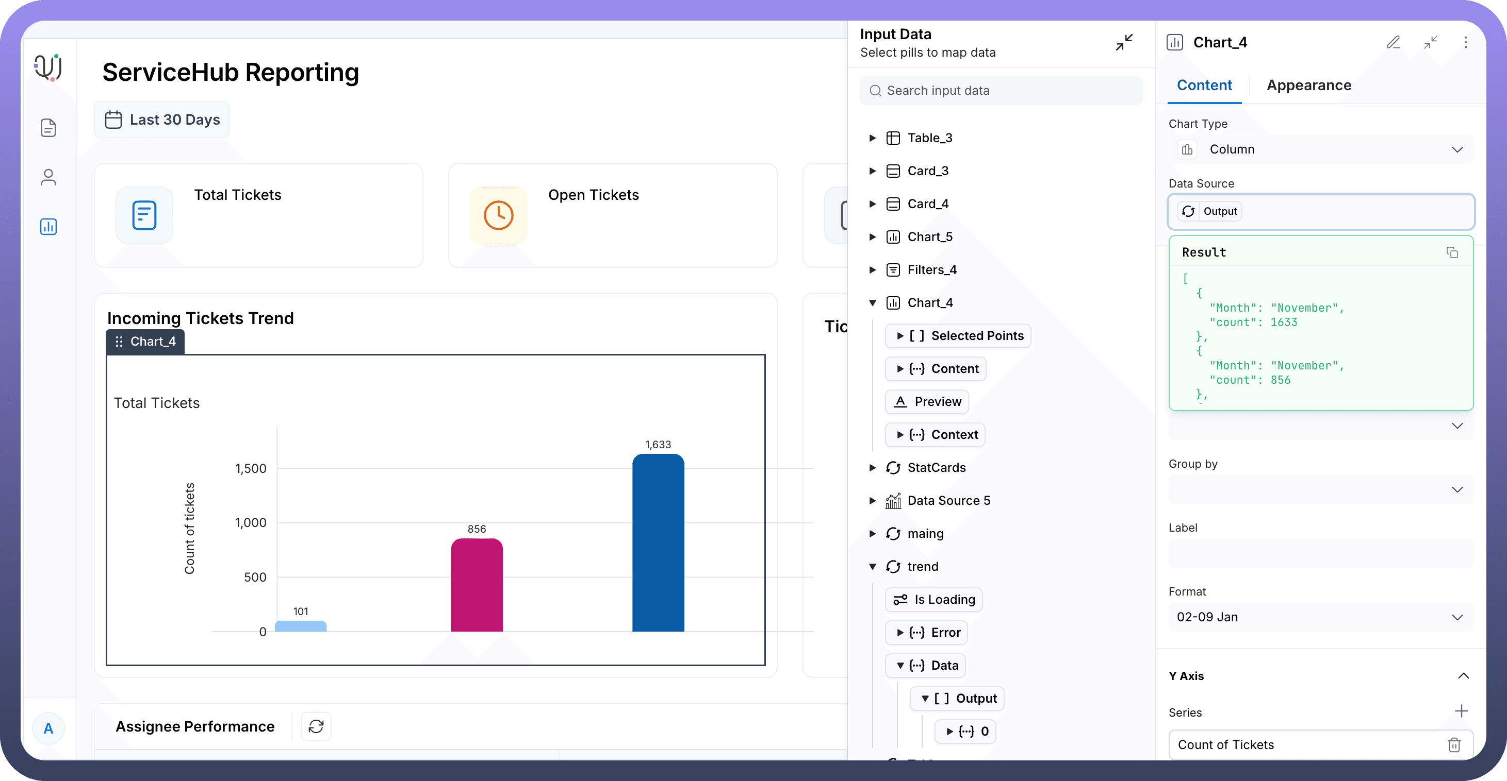Viewport: 1507px width, 781px height.
Task: Switch to the Appearance tab
Action: [1308, 86]
